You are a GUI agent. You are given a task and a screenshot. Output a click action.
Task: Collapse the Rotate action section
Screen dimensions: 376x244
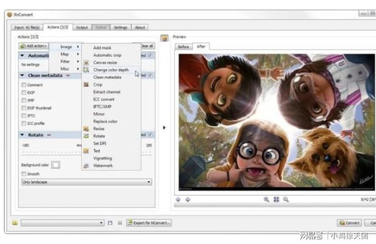pyautogui.click(x=23, y=135)
